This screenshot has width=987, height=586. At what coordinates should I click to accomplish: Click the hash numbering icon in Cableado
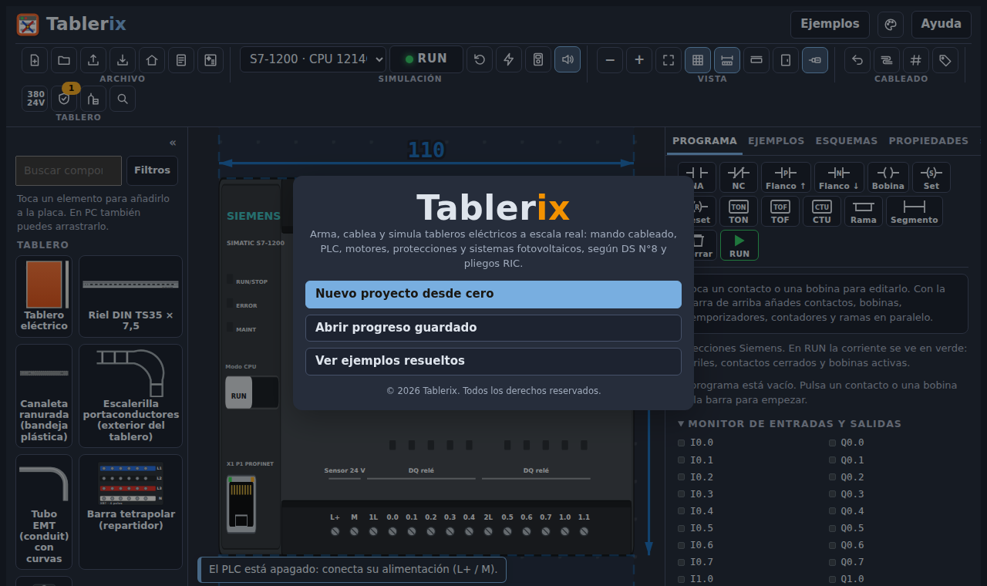[x=916, y=59]
